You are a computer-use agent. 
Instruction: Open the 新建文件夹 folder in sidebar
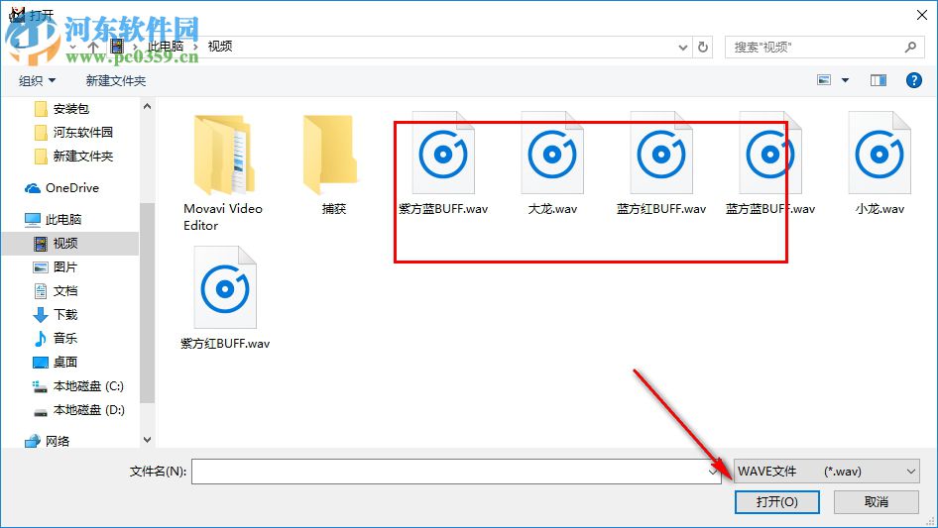click(x=73, y=157)
